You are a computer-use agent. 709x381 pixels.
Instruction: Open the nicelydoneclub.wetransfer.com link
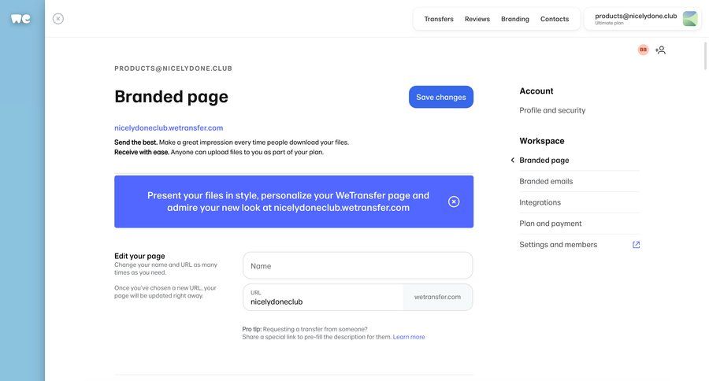(x=169, y=128)
